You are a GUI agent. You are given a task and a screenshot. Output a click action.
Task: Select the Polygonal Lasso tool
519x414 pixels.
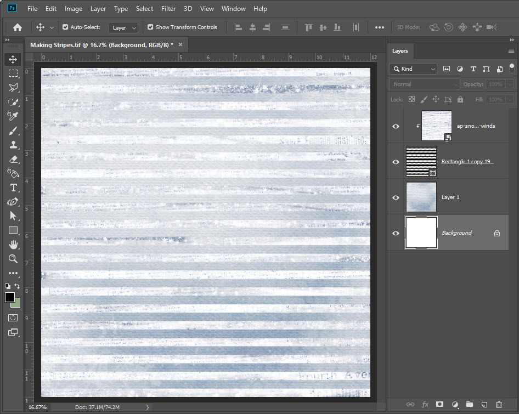13,87
